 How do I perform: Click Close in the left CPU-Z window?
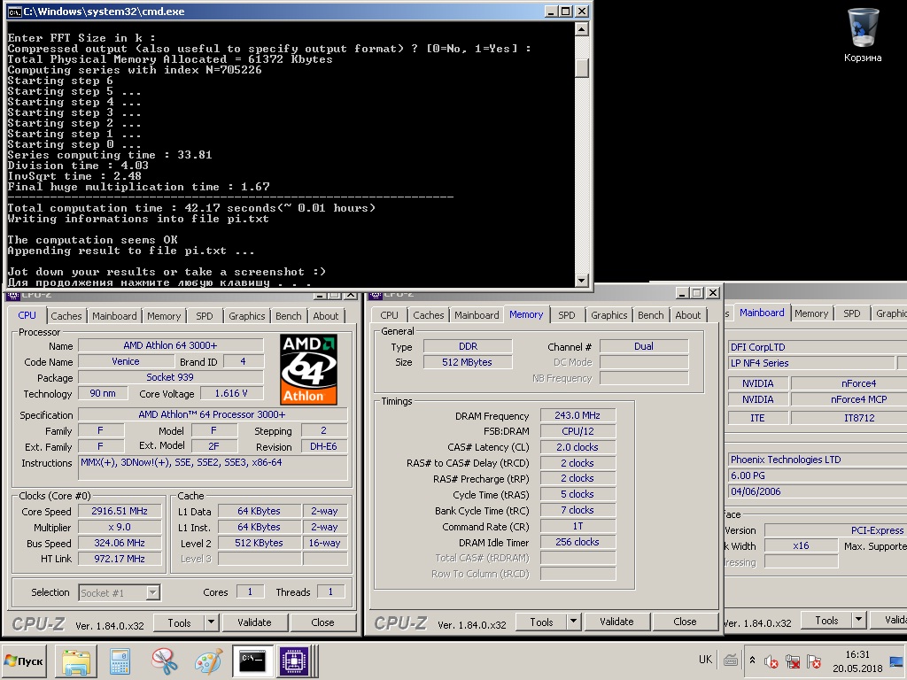tap(322, 622)
